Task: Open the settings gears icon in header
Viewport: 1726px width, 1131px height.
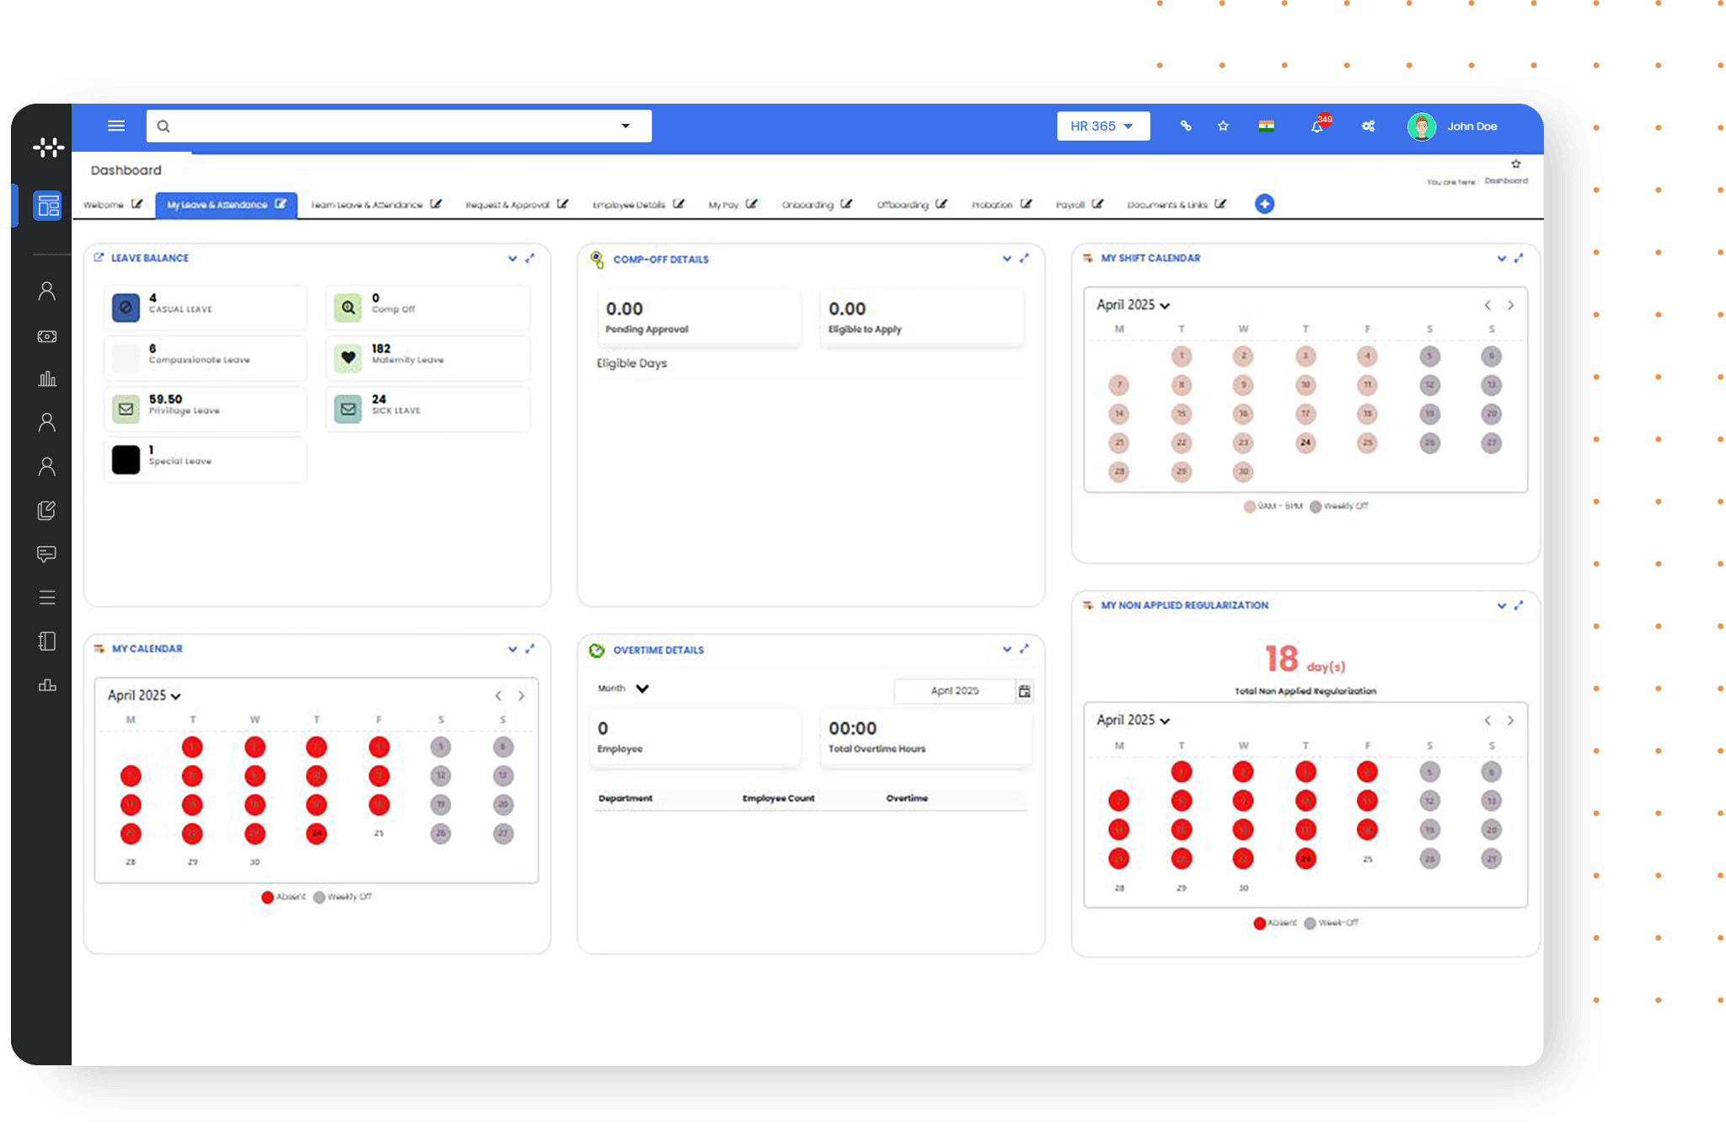Action: click(1368, 126)
